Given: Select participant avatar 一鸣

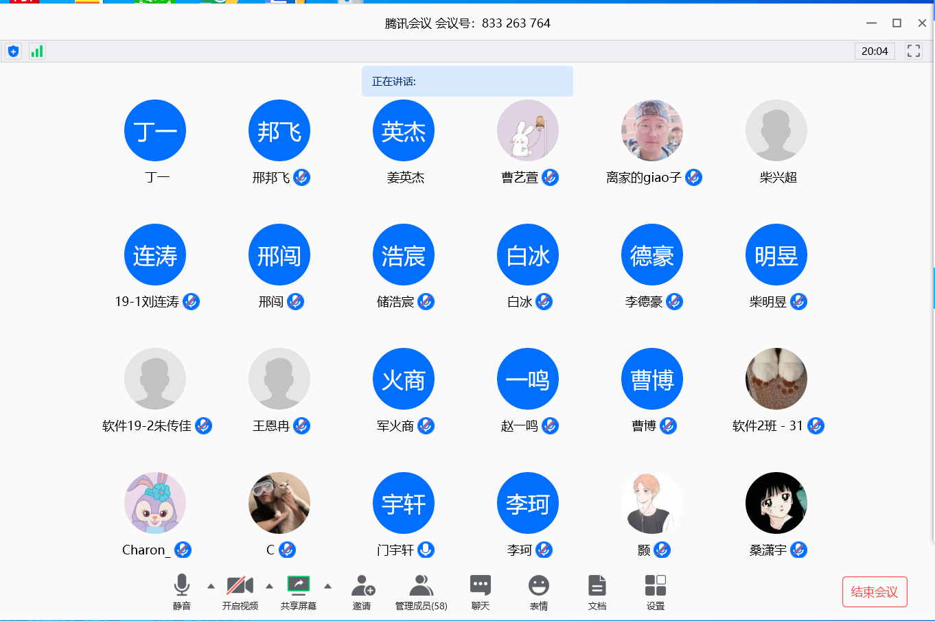Looking at the screenshot, I should (528, 379).
